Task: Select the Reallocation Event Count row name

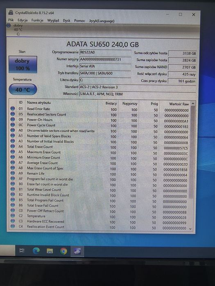Action: (45, 227)
